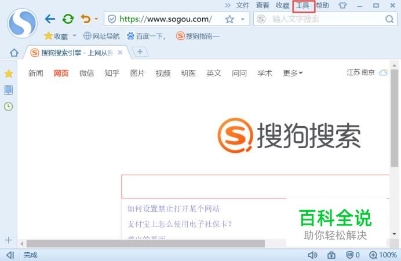401x261 pixels.
Task: Click the 江苏 南京 location text
Action: point(360,72)
